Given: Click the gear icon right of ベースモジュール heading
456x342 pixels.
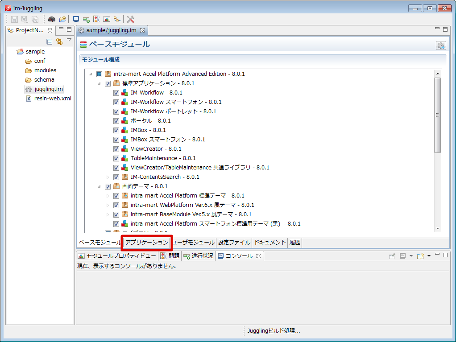Looking at the screenshot, I should [441, 45].
